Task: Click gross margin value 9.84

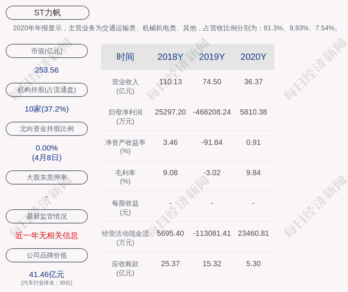Action: click(x=253, y=173)
